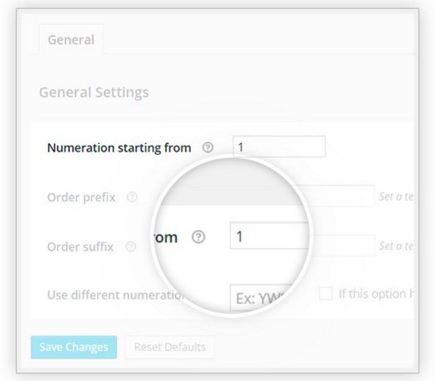Click the Use different numeration label

116,295
